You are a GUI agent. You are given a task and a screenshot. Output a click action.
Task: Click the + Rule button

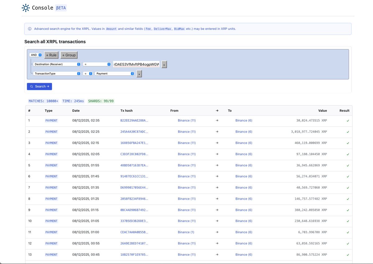coord(51,55)
